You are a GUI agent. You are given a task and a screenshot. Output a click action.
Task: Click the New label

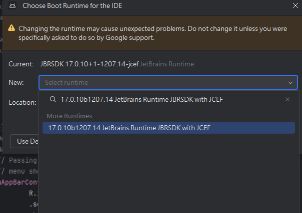[16, 82]
